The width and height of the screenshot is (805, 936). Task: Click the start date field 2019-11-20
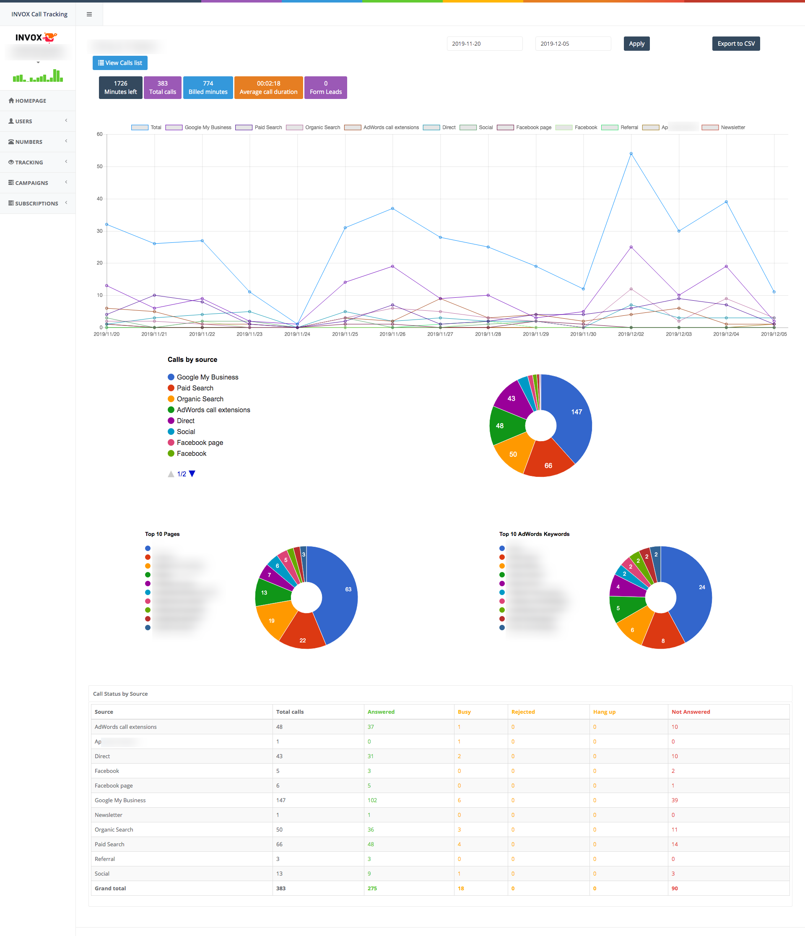pyautogui.click(x=485, y=44)
